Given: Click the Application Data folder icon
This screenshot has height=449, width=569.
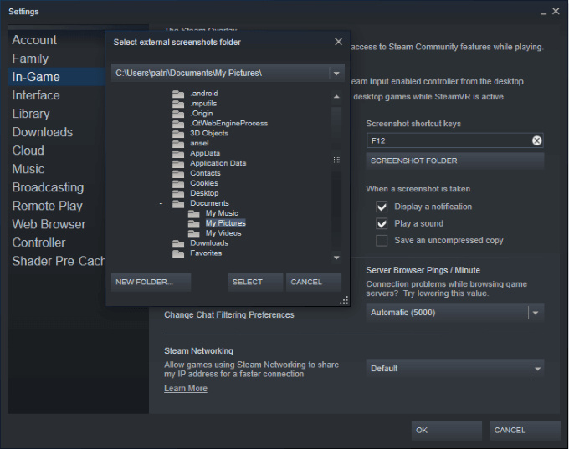Looking at the screenshot, I should [x=177, y=164].
